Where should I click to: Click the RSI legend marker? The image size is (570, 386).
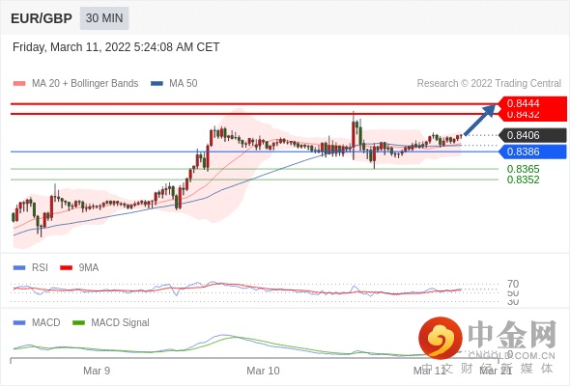pyautogui.click(x=19, y=268)
